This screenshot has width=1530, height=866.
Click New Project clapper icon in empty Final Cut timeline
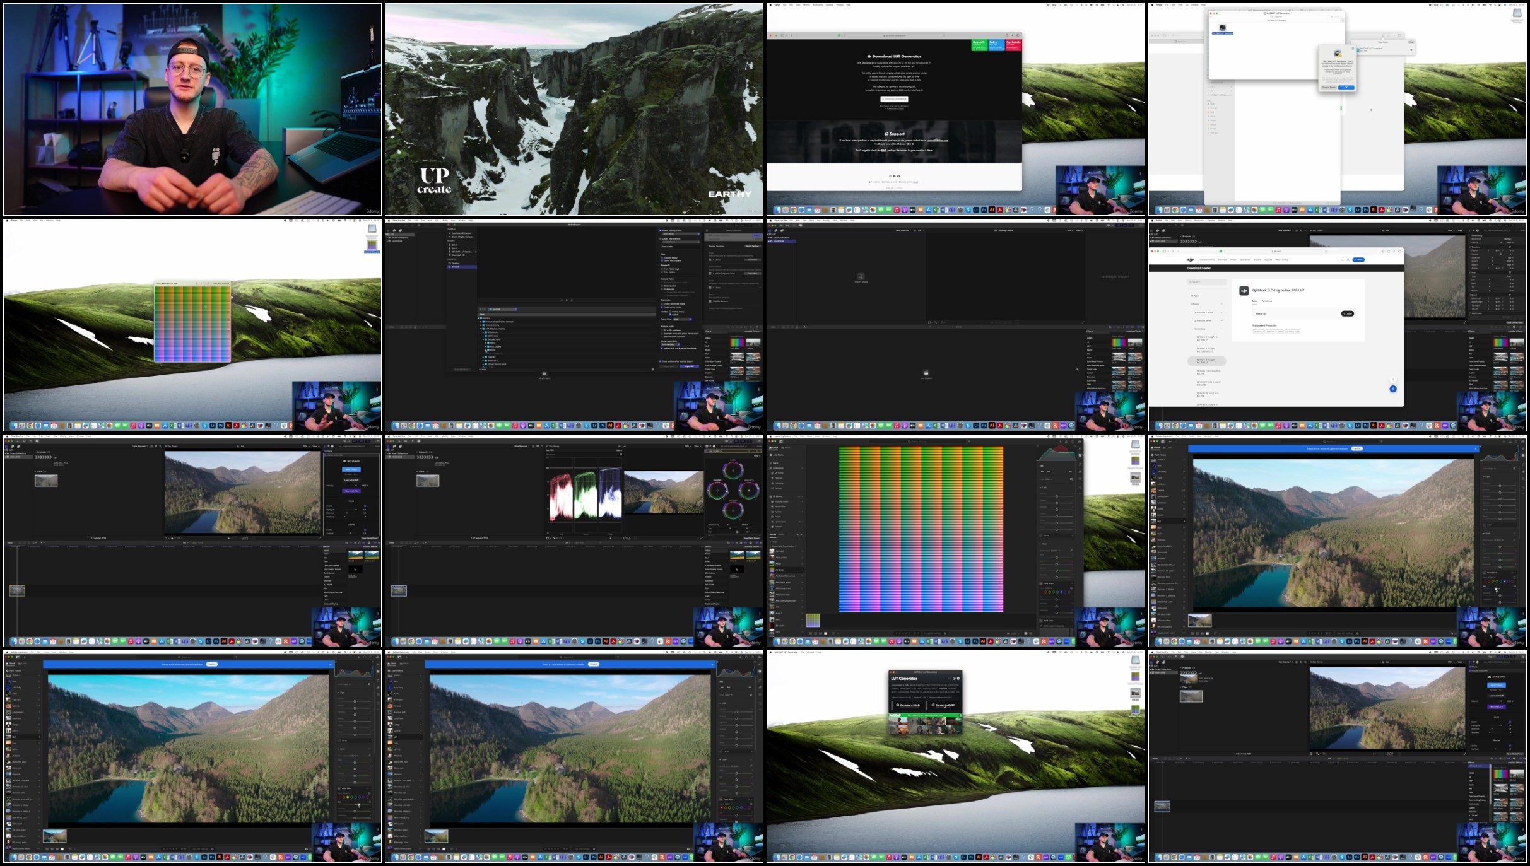tap(926, 373)
